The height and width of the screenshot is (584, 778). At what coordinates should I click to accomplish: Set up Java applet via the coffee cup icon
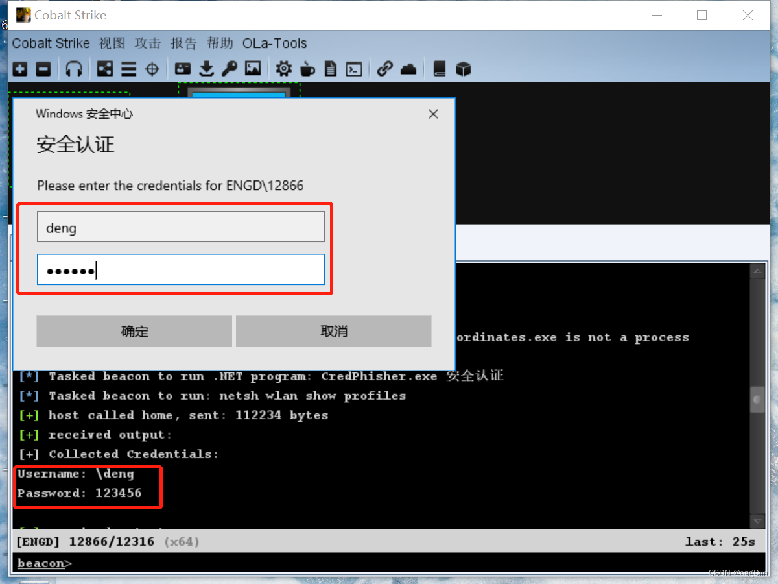[x=307, y=69]
